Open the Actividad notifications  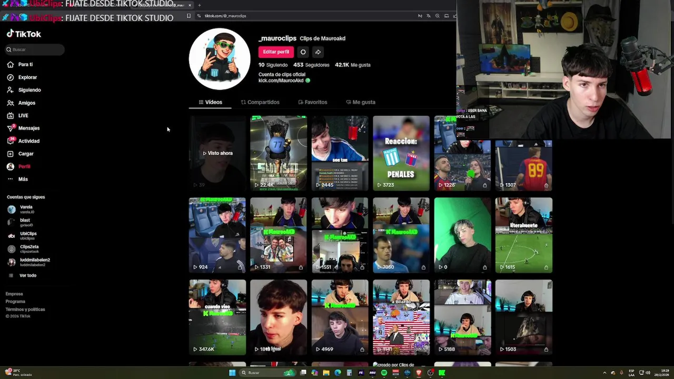point(23,141)
